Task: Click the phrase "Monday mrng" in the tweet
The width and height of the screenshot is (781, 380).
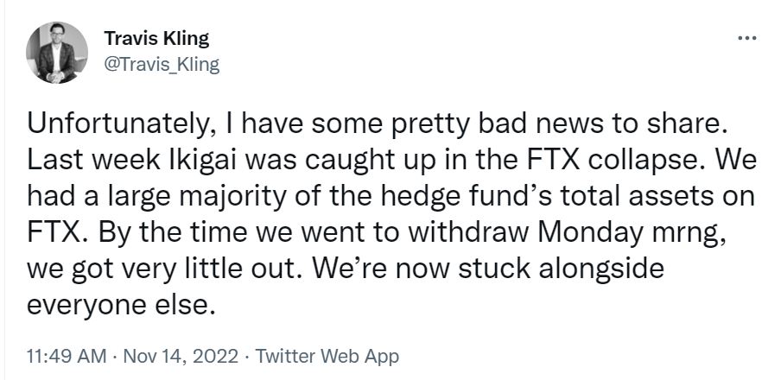Action: click(630, 233)
